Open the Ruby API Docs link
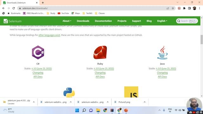 click(100, 77)
